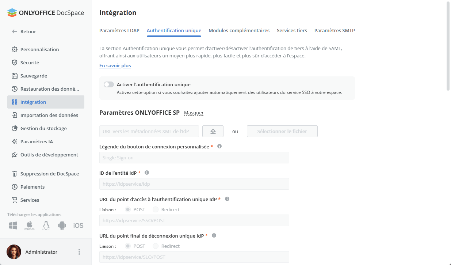Open the Modules complémentaires tab
The image size is (451, 265).
click(239, 30)
